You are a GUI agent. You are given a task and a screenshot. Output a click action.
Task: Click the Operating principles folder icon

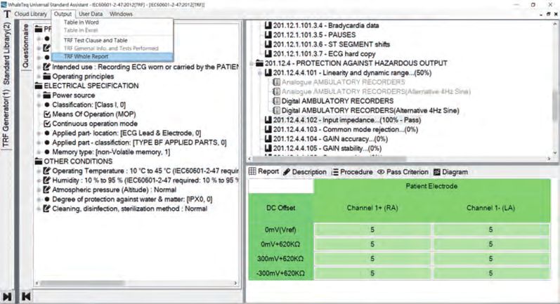47,77
